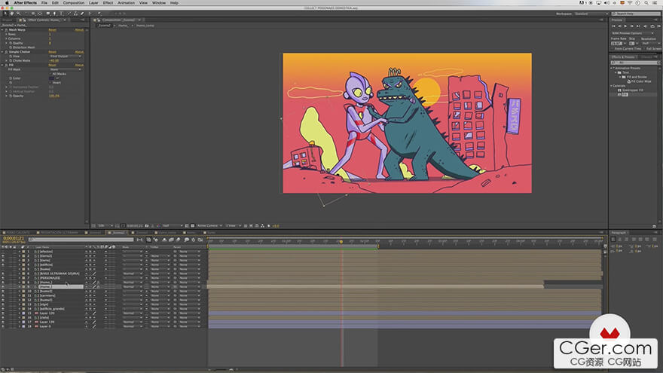Select the Selection arrow tool
Image resolution: width=663 pixels, height=373 pixels.
pyautogui.click(x=5, y=14)
